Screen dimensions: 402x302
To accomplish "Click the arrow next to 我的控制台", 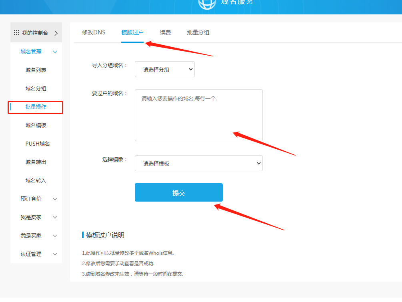I will pyautogui.click(x=56, y=33).
